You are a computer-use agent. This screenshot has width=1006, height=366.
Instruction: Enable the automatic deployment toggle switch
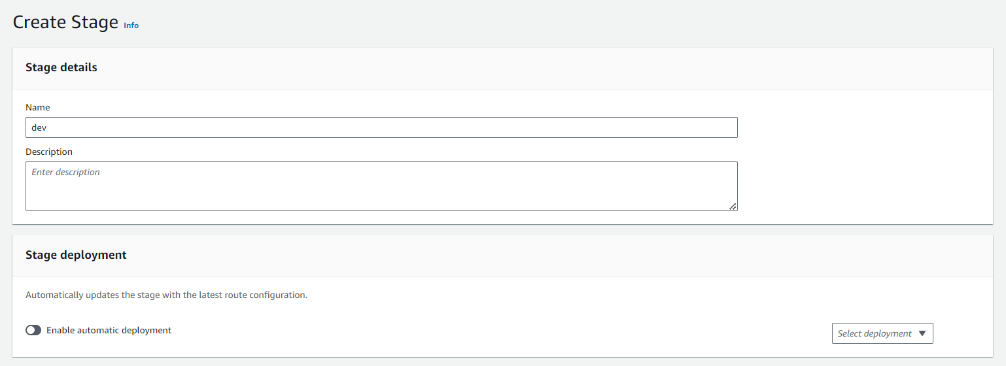tap(33, 330)
